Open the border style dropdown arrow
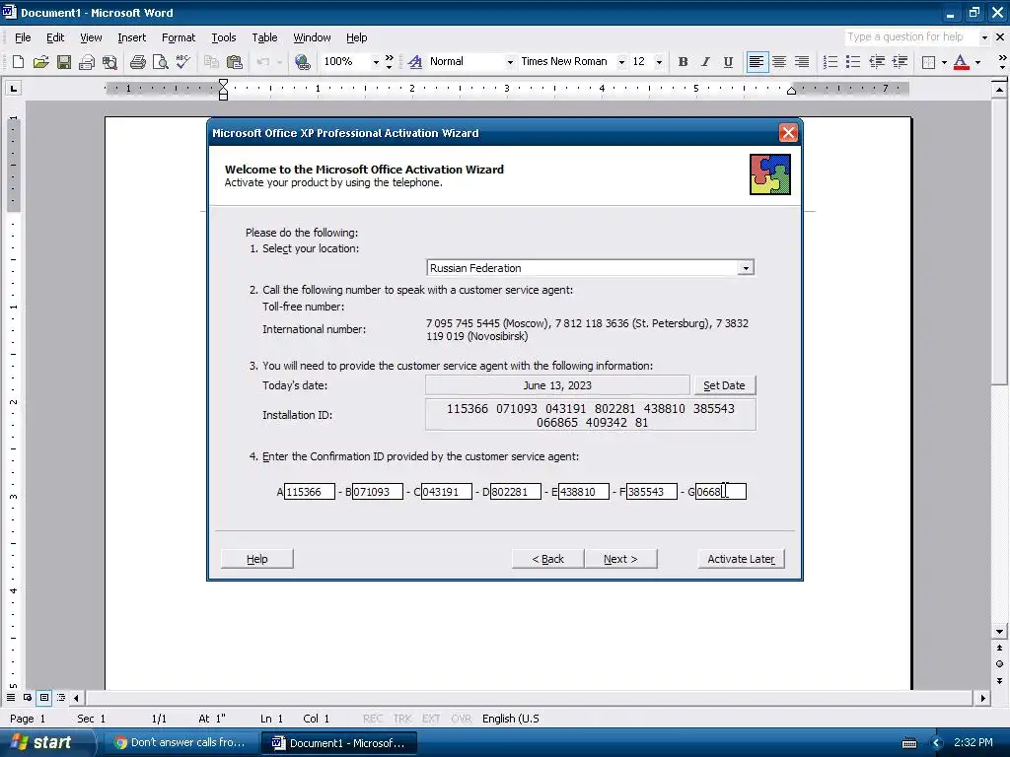 (944, 62)
